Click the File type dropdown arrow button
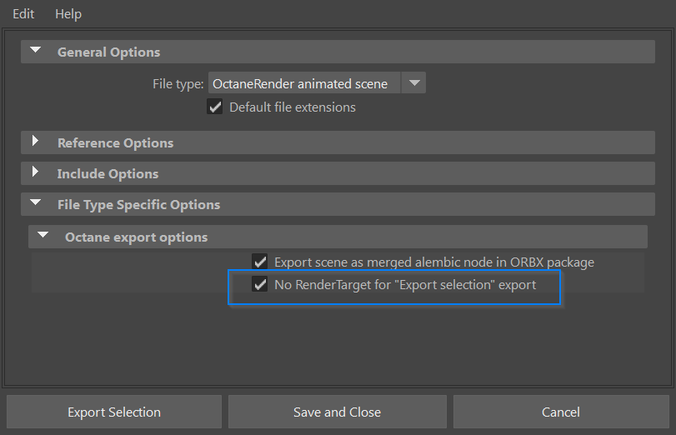 414,83
